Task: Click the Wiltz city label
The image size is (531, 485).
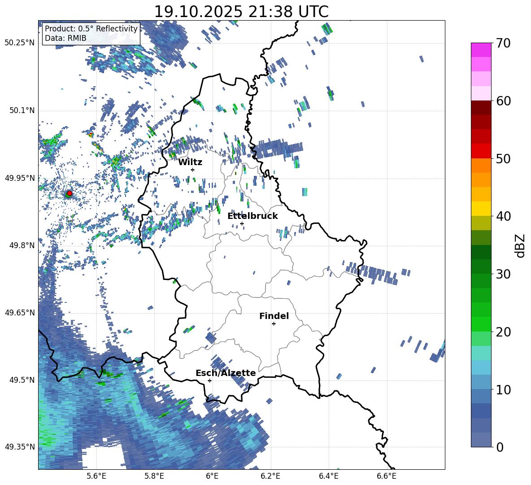Action: click(x=190, y=162)
